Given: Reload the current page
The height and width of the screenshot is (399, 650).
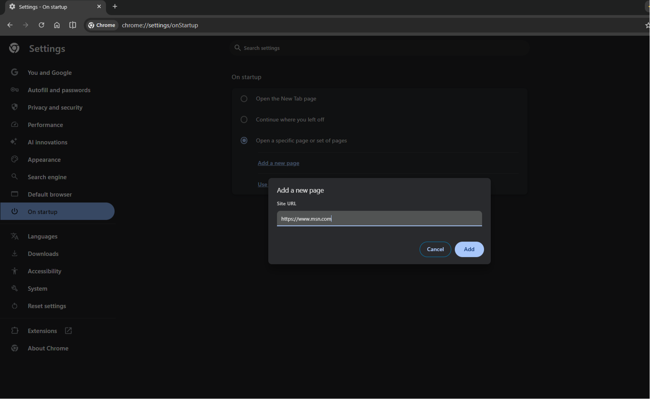Looking at the screenshot, I should coord(41,25).
